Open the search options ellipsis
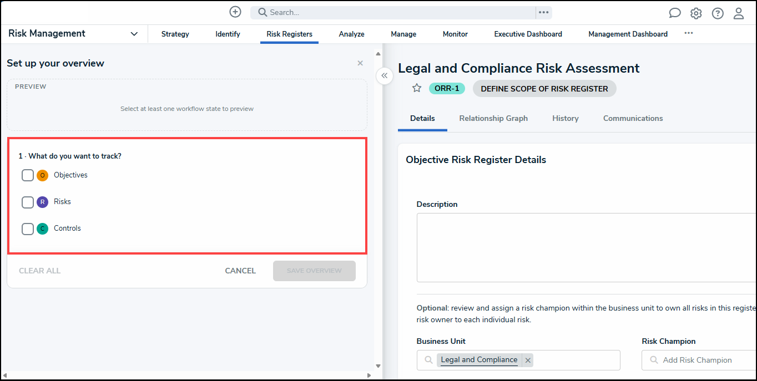This screenshot has height=381, width=757. 544,12
